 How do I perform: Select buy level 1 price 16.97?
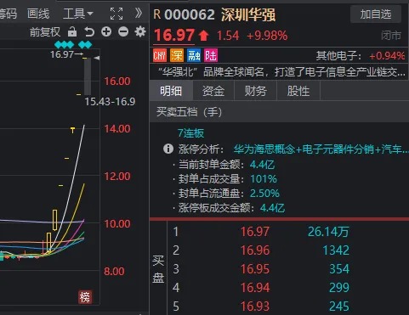coord(255,232)
